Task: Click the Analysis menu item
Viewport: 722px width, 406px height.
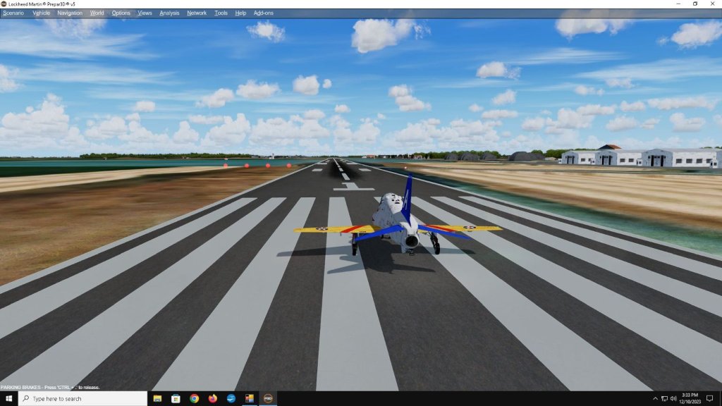Action: coord(169,13)
